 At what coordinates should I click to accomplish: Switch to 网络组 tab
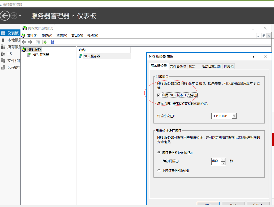(229, 67)
